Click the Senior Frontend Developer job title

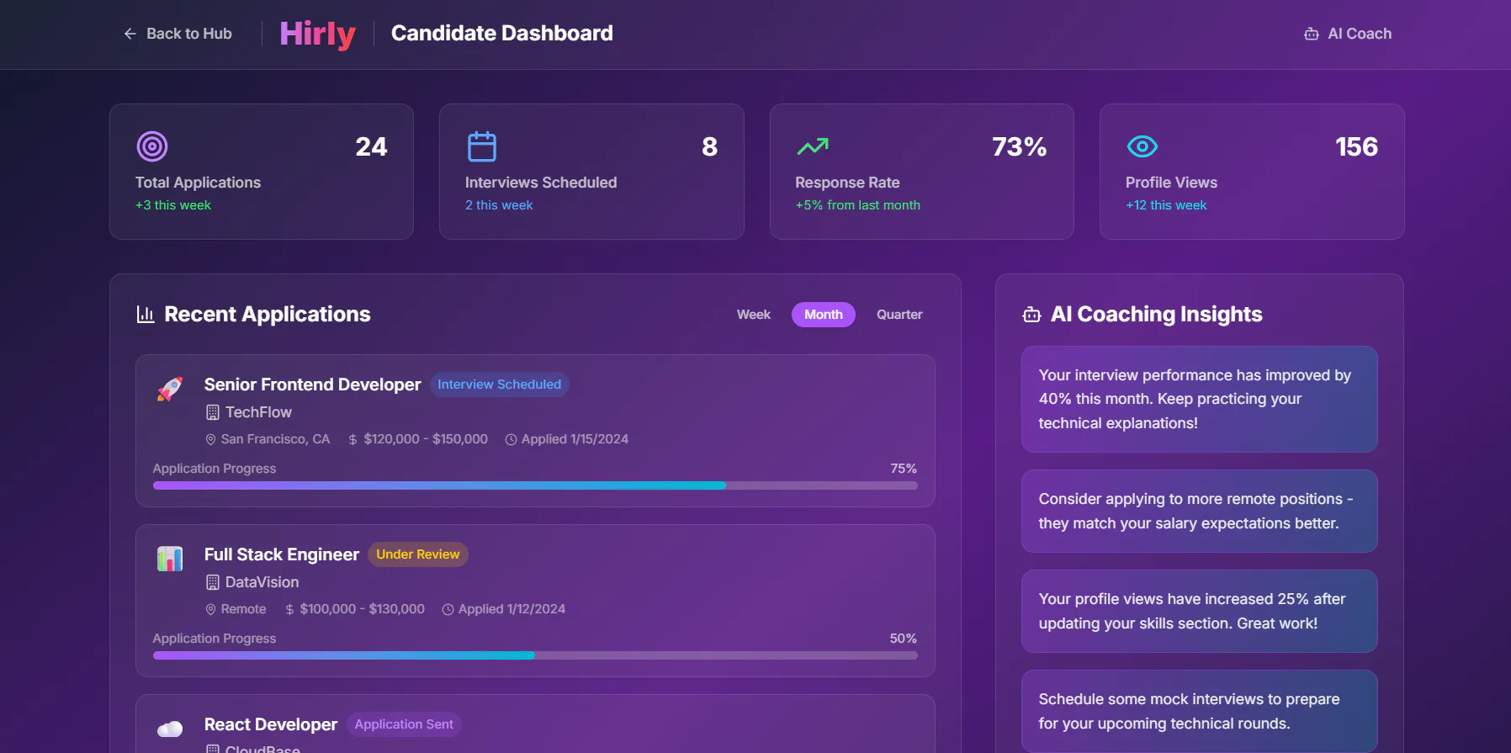click(312, 384)
